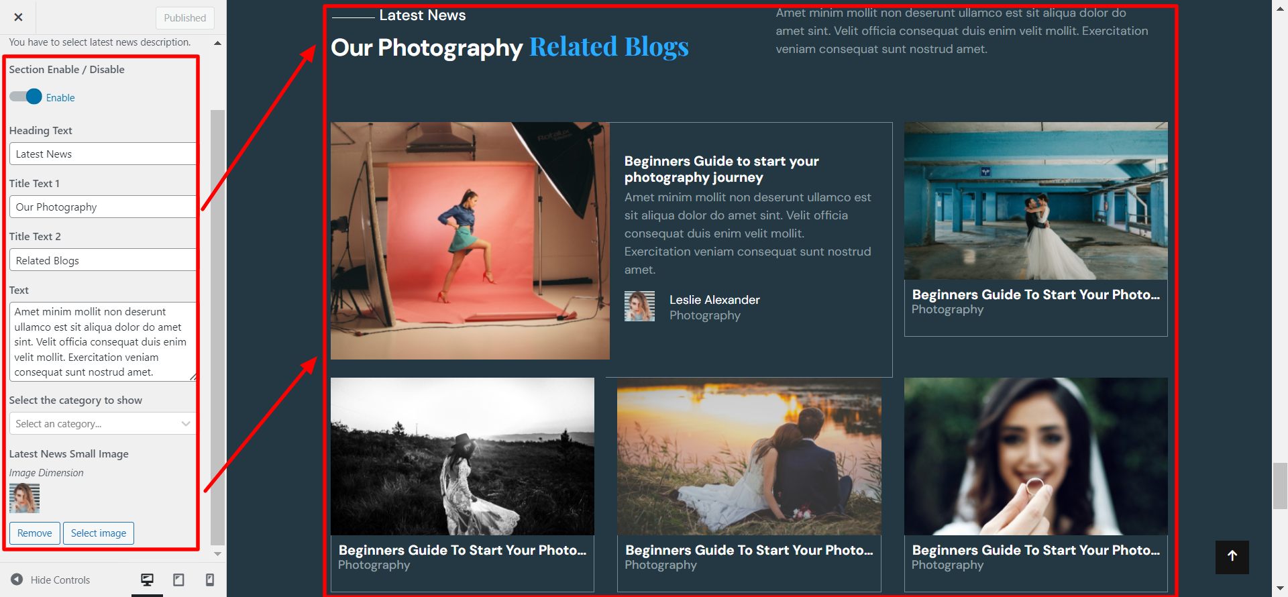Edit the Title Text 1 field
The image size is (1288, 597).
(x=103, y=207)
